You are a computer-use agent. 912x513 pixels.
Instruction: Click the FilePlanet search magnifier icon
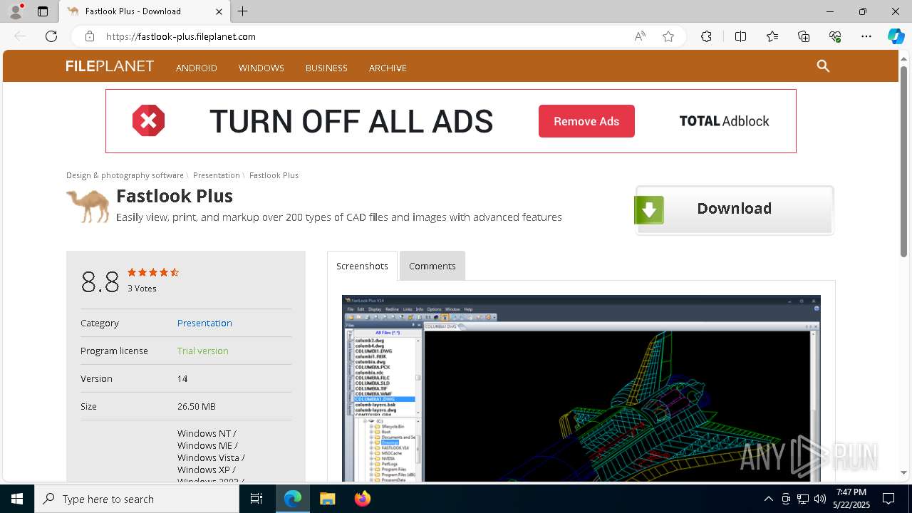(x=823, y=66)
